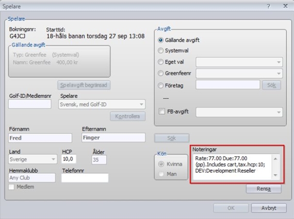Expand the Spelare type combo box
The image size is (294, 219).
click(x=102, y=105)
